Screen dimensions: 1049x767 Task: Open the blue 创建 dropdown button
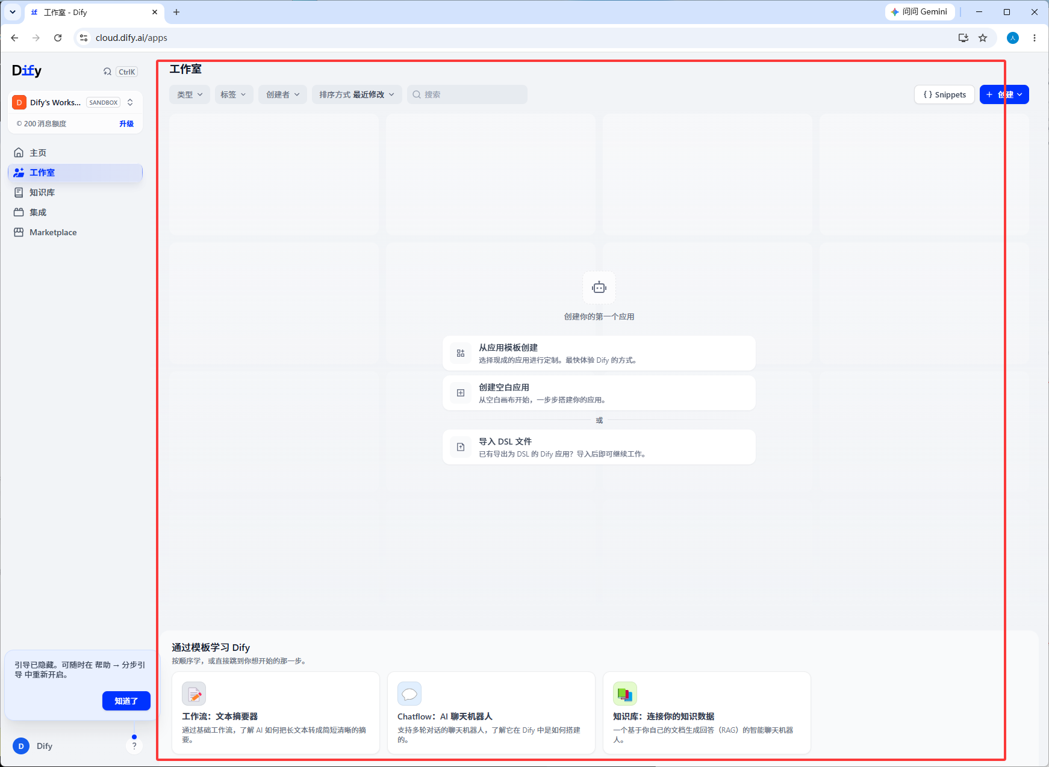[x=1004, y=94]
